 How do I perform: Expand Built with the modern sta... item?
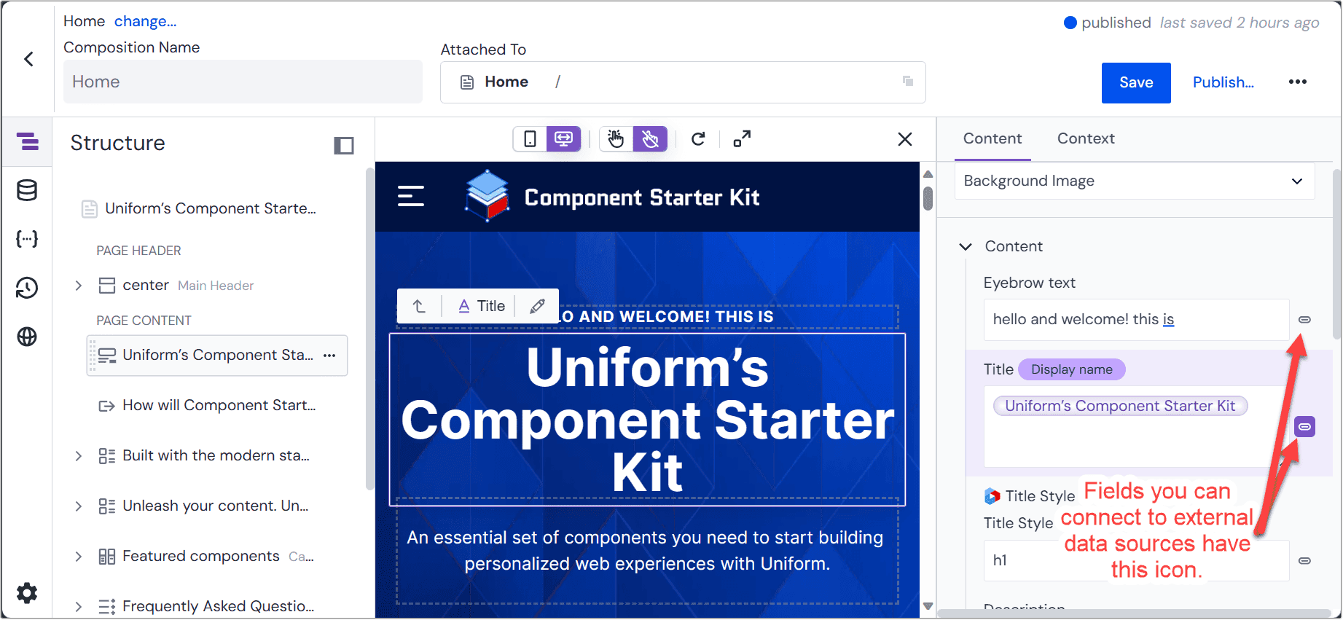(79, 456)
